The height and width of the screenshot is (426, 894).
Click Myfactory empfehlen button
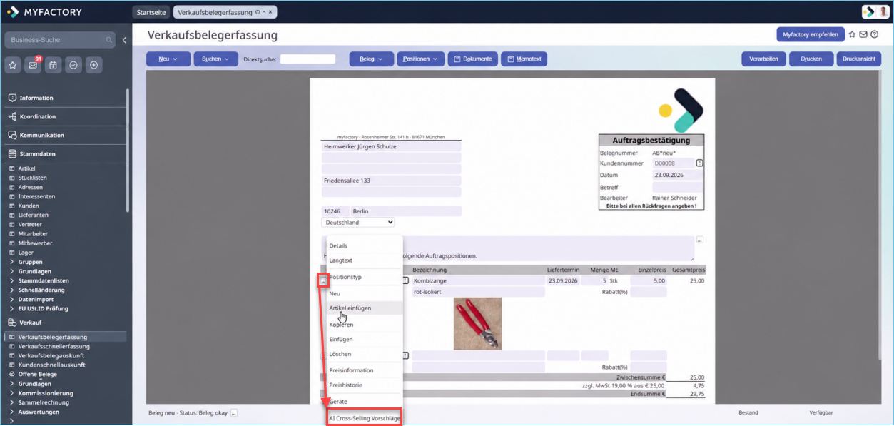811,34
